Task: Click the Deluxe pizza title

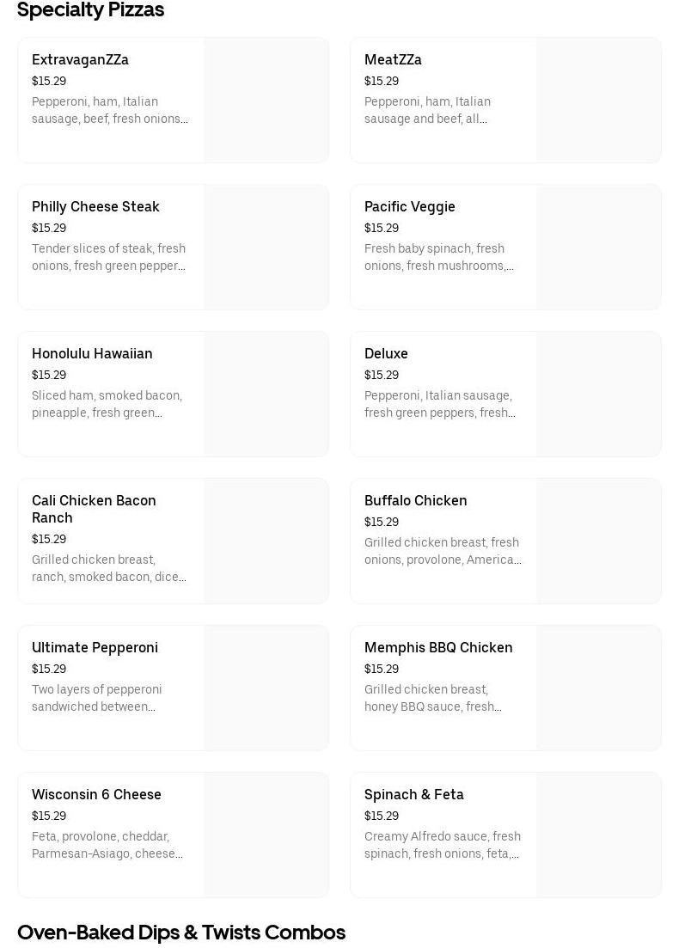Action: 386,354
